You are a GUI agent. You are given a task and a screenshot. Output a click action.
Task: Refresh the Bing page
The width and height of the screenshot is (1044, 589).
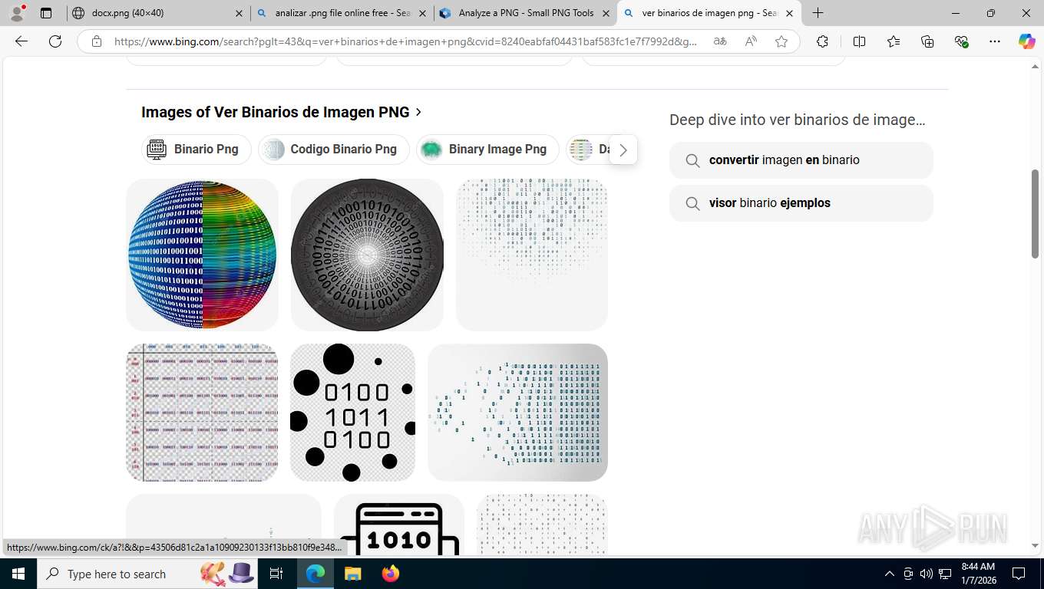coord(55,41)
